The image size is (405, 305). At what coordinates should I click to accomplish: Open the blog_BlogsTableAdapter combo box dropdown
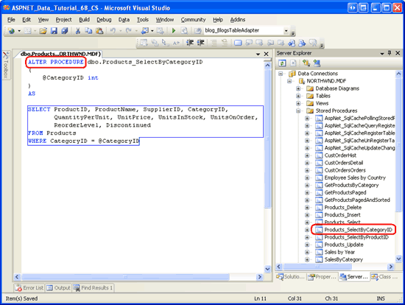286,31
